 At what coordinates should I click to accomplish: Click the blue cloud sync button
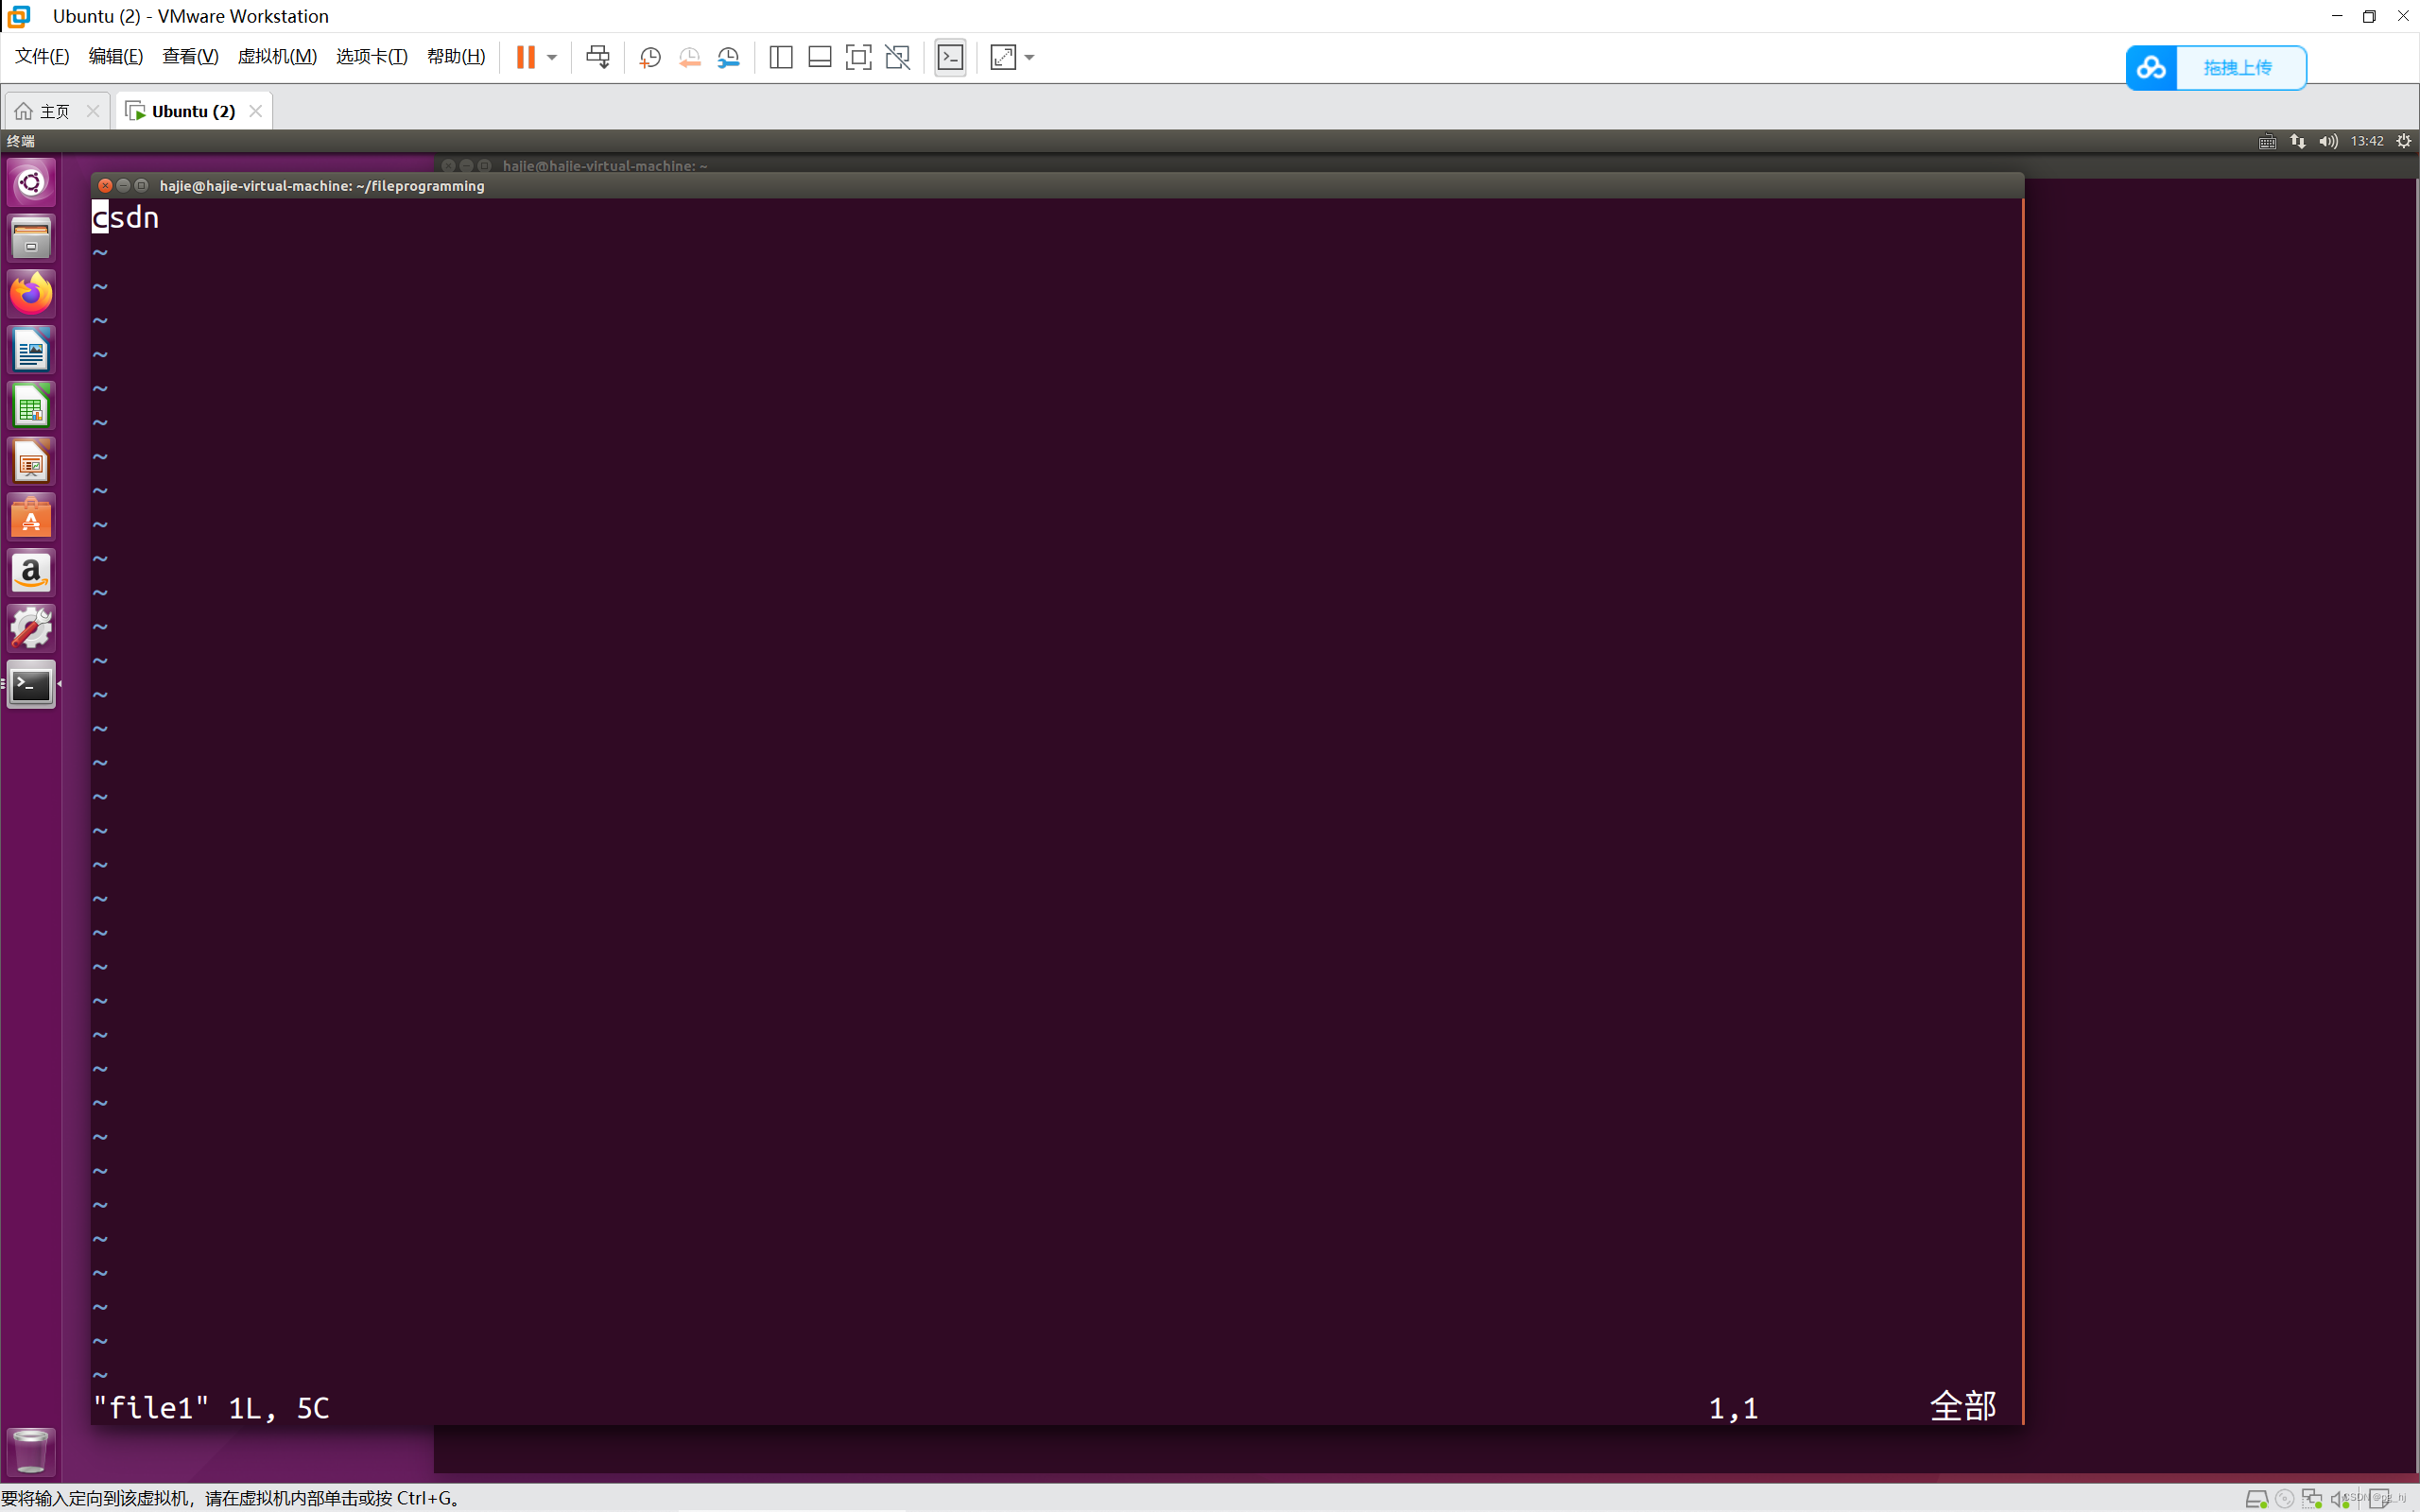[2152, 67]
